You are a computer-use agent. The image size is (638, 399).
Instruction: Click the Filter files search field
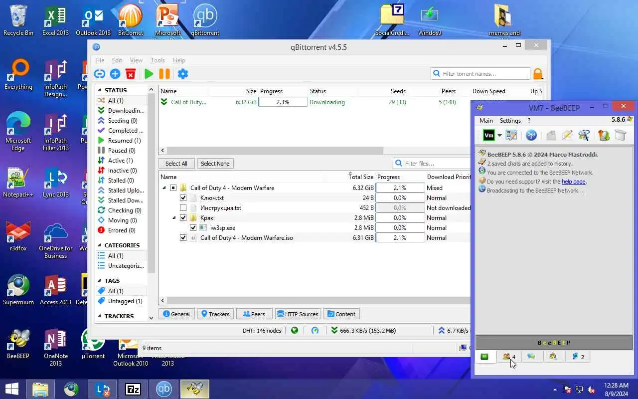coord(432,164)
